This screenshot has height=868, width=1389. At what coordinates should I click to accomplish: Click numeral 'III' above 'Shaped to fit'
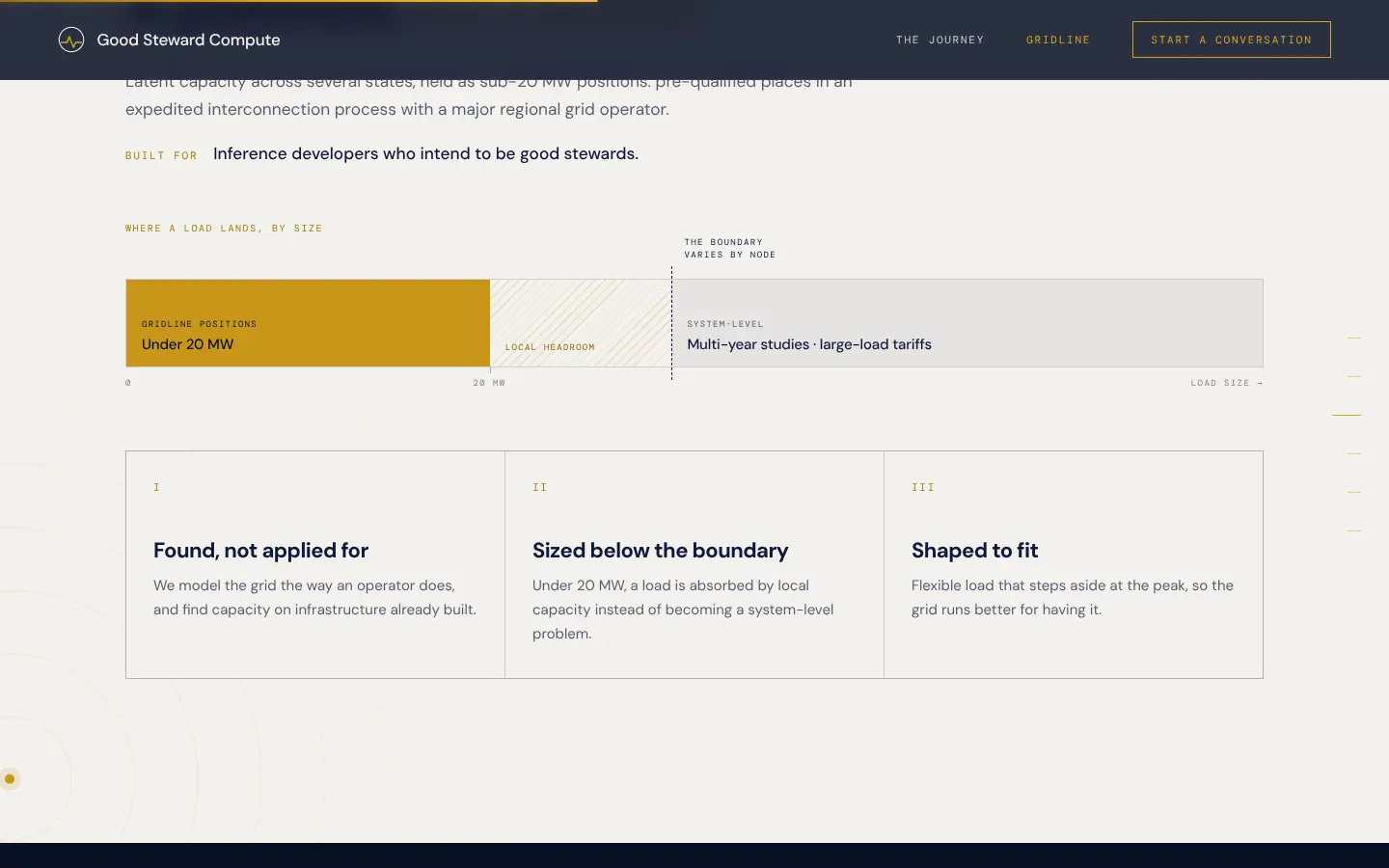point(923,487)
